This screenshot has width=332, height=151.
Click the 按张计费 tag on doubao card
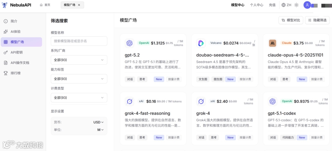point(245,79)
